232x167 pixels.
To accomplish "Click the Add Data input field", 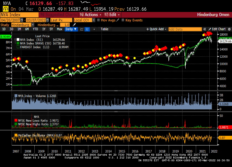I will 184,29.
